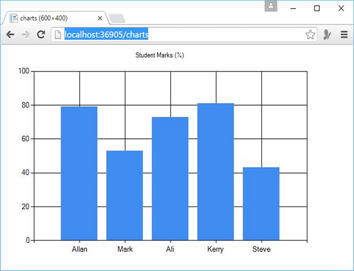The height and width of the screenshot is (271, 354).
Task: Click the browser Back arrow button
Action: click(x=10, y=35)
